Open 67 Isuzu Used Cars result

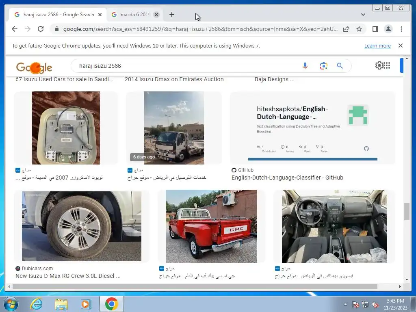tap(64, 79)
